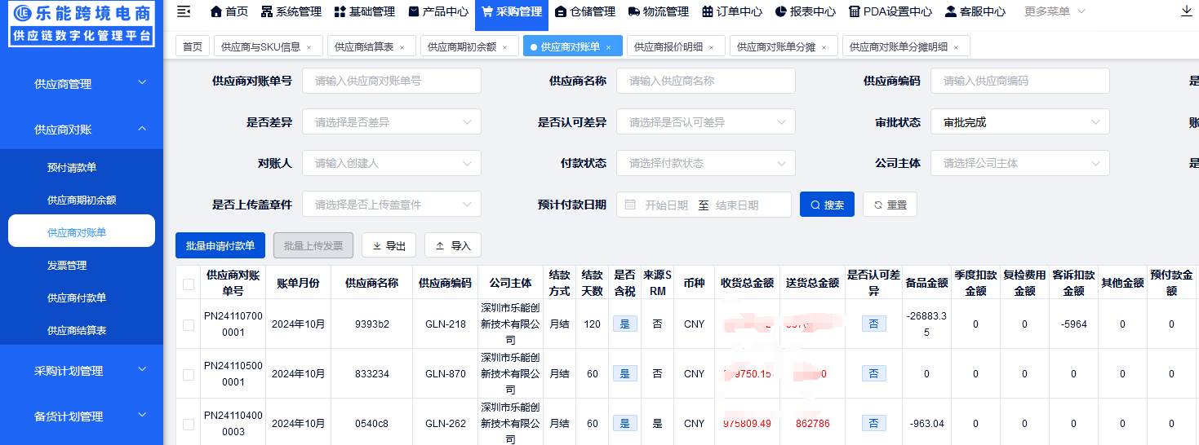Viewport: 1199px width, 445px height.
Task: Click the 862786 送货总金额 value
Action: point(813,424)
